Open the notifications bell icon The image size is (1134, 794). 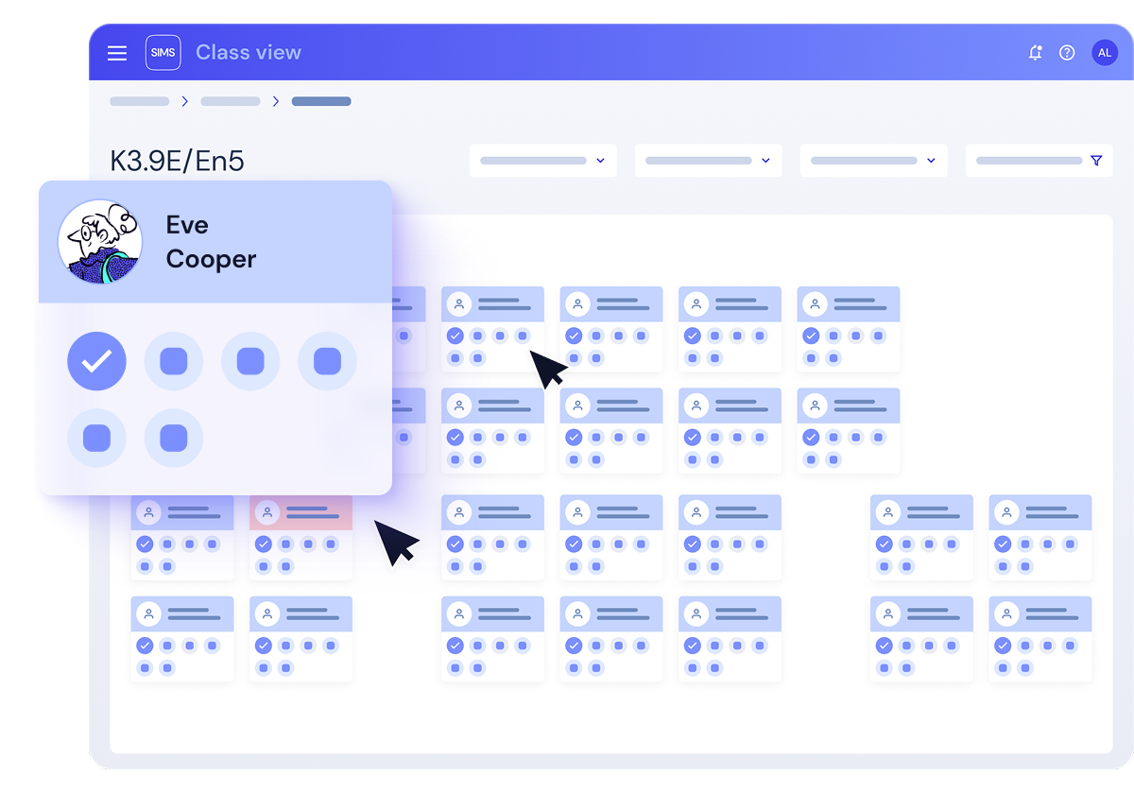[1036, 53]
